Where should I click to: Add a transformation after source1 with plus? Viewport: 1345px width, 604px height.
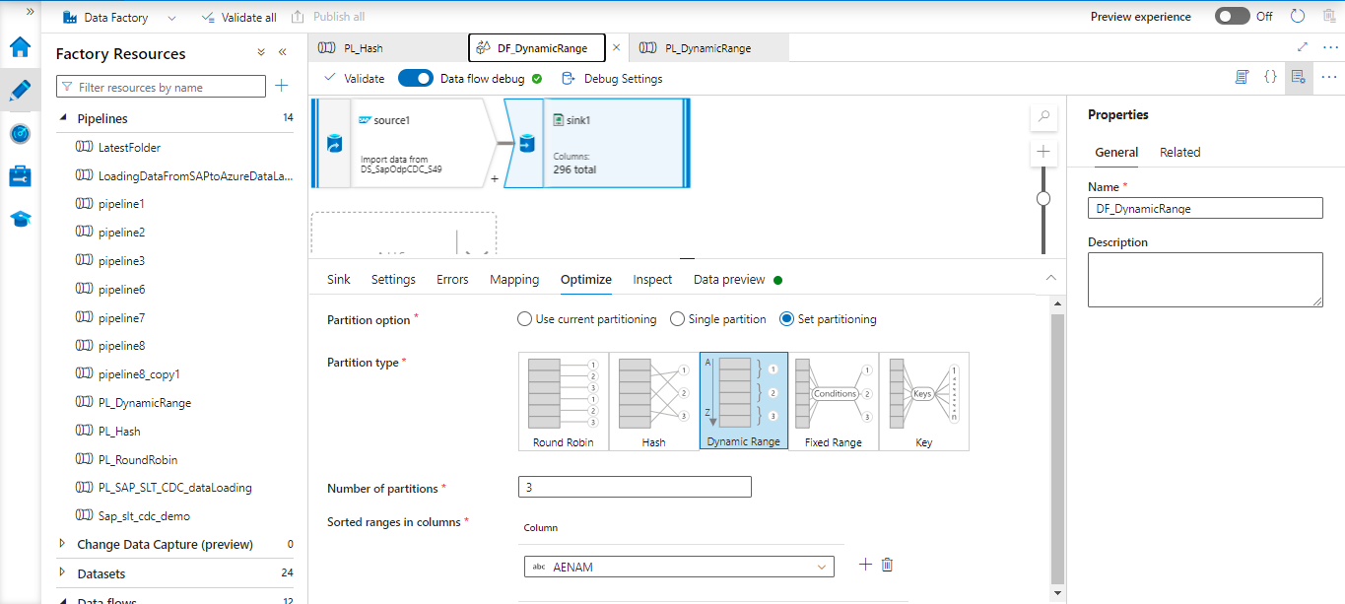(x=495, y=179)
